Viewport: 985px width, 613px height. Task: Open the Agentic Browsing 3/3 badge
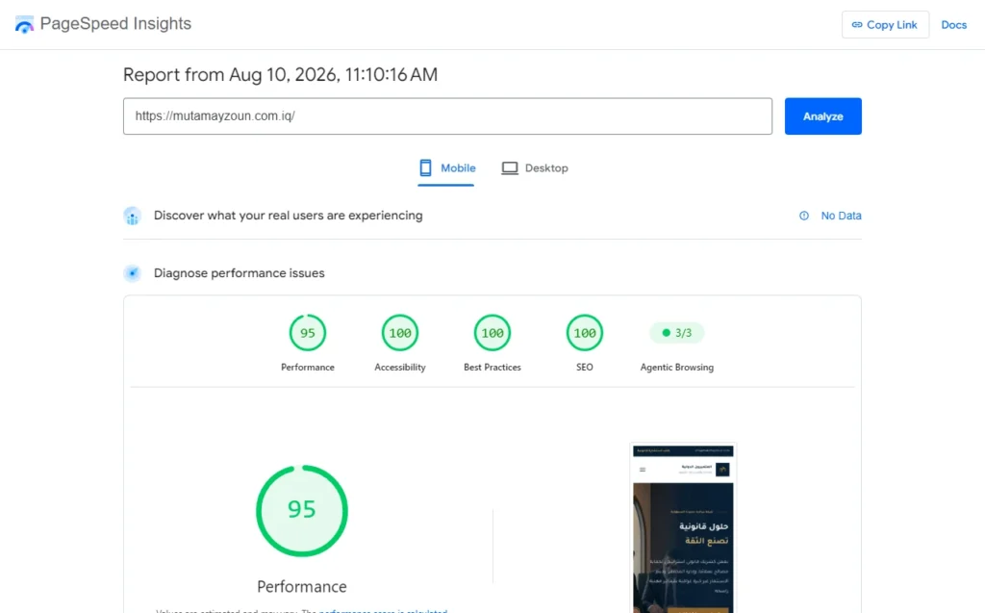click(x=676, y=333)
